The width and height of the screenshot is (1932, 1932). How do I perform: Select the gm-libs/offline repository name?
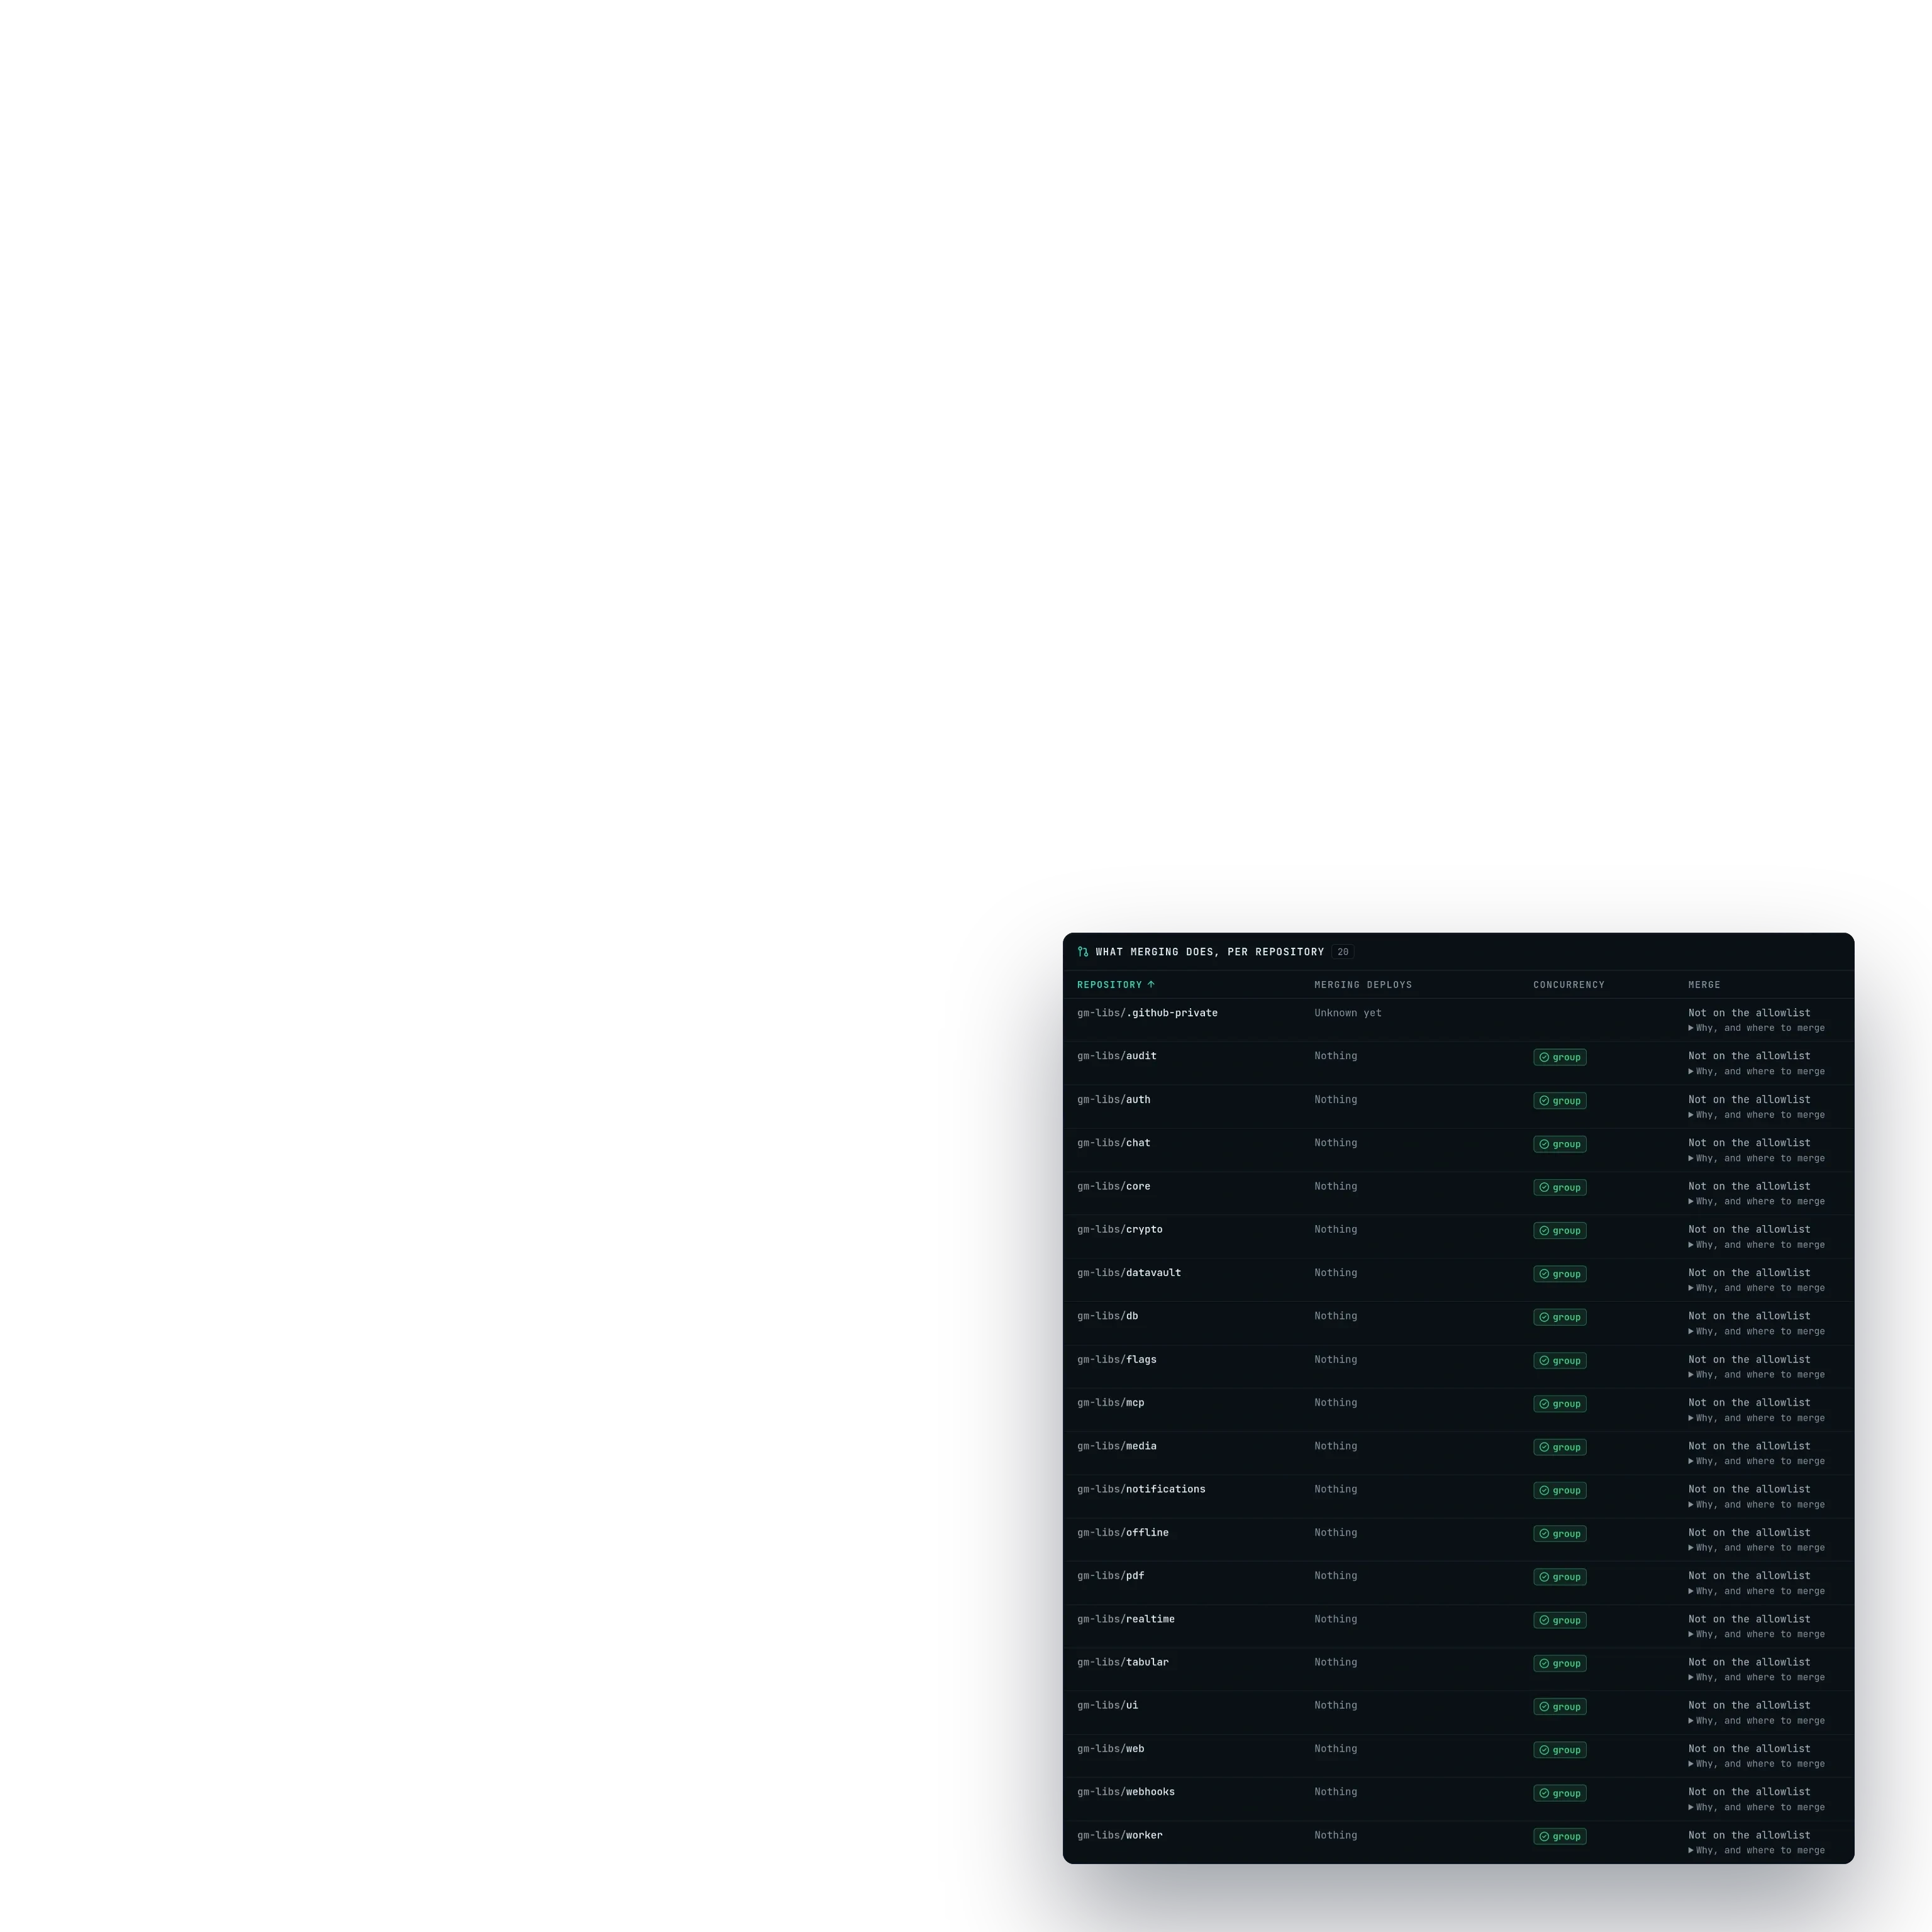[x=1123, y=1533]
